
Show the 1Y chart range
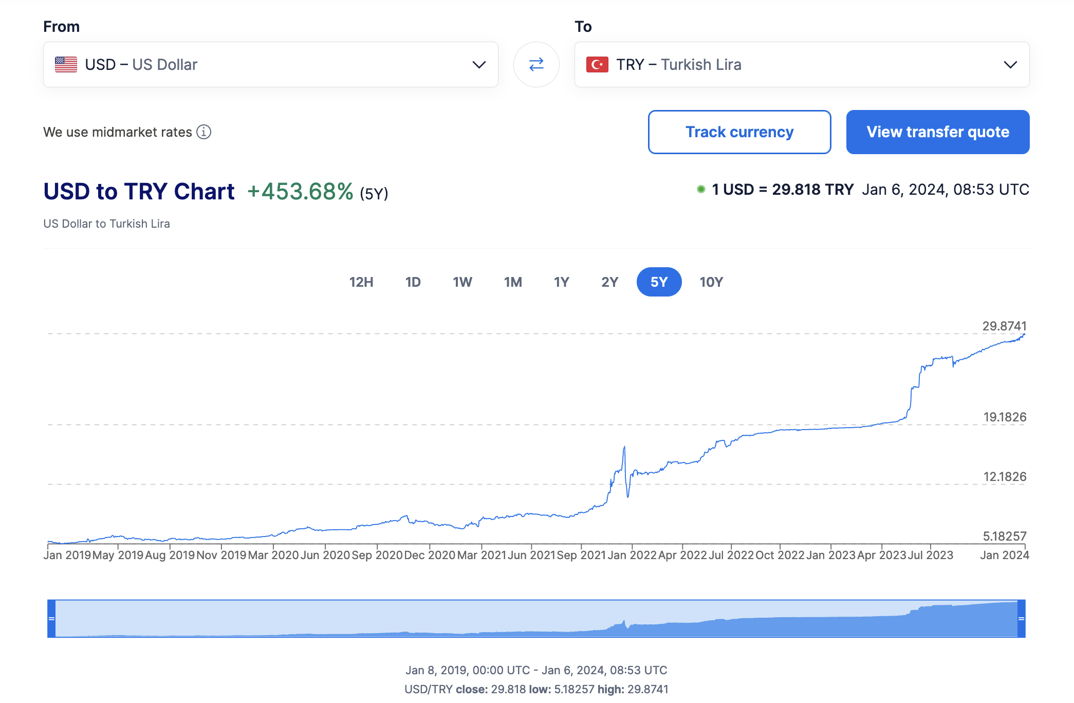(x=561, y=282)
